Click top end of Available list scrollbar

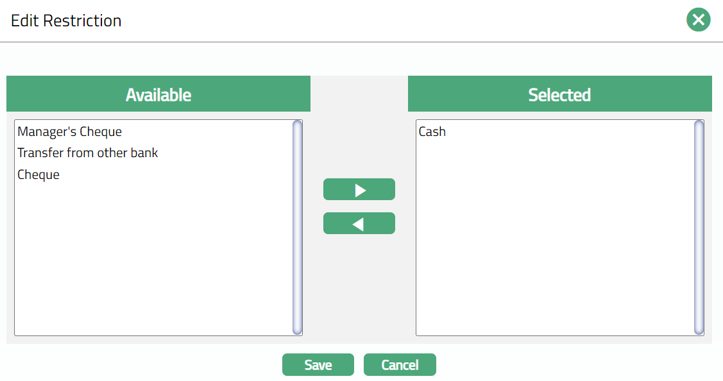click(x=297, y=124)
